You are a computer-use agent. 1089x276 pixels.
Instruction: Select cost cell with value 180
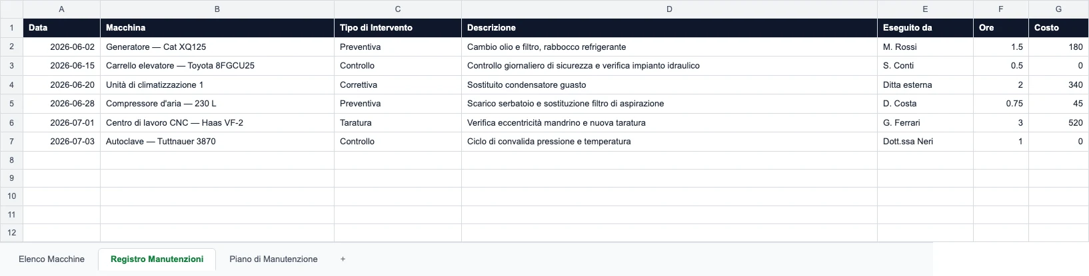1059,47
